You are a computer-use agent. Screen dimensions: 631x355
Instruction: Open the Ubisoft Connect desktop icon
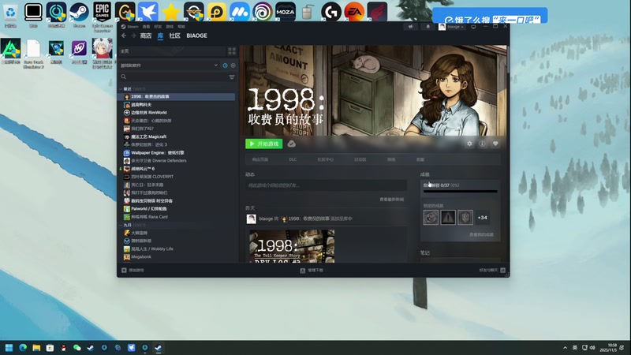263,12
